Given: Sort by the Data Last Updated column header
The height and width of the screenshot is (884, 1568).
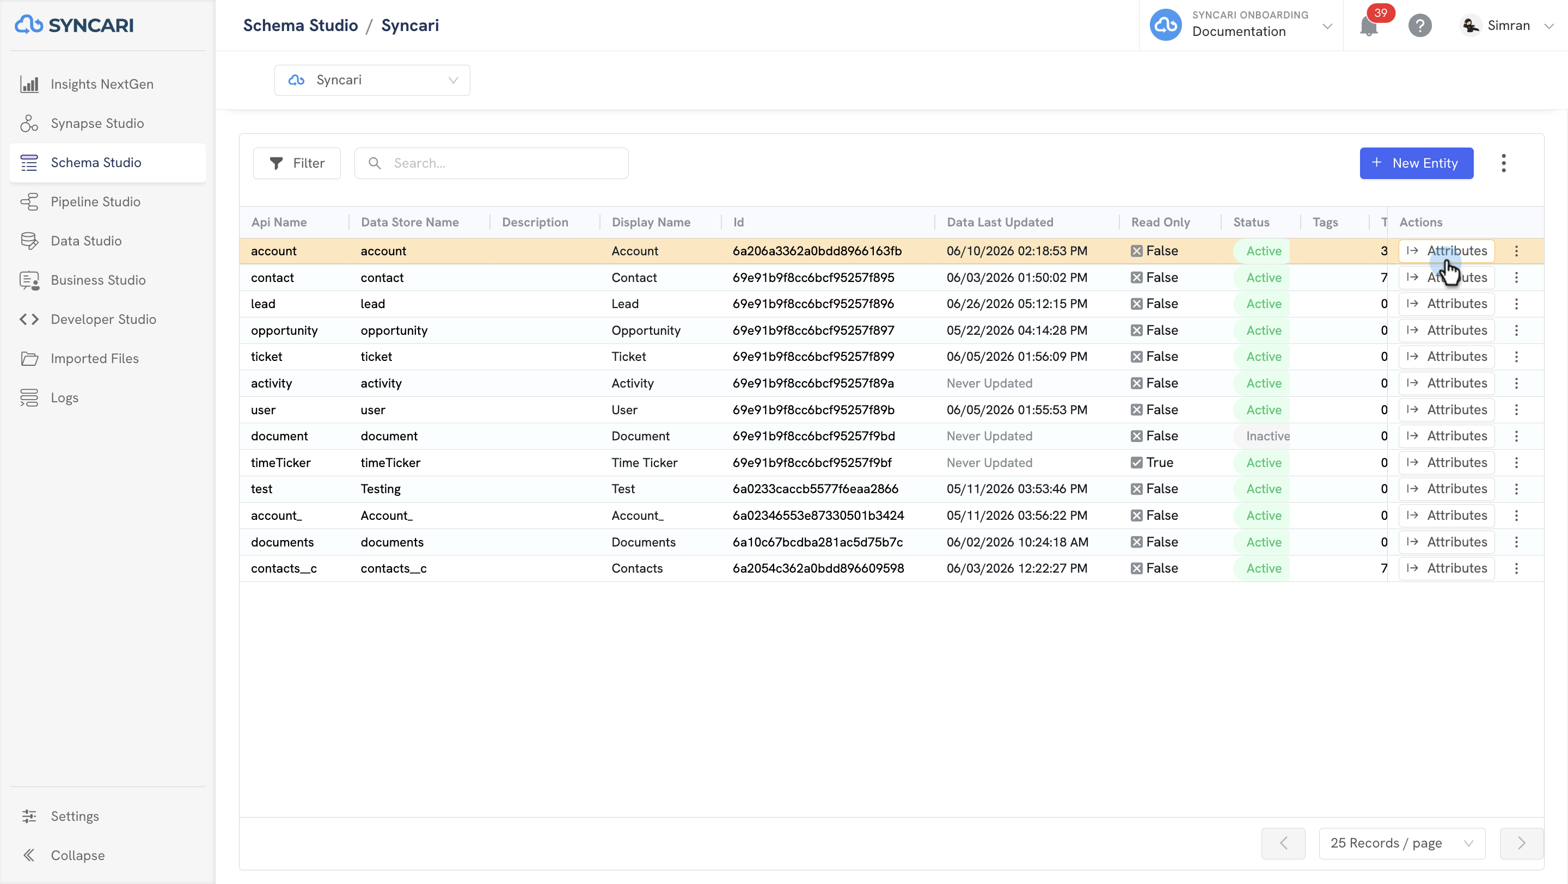Looking at the screenshot, I should [1000, 222].
